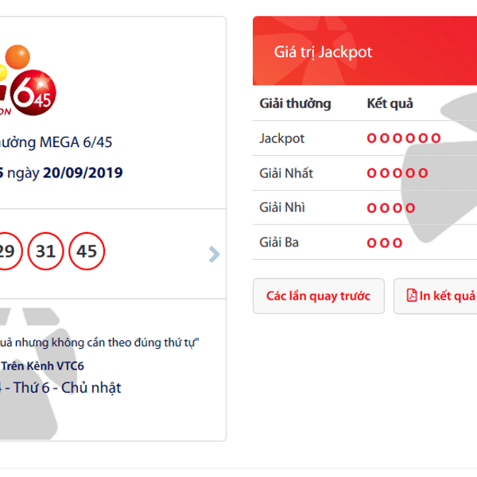
Task: Click the Giải Nhất prize row
Action: [x=365, y=173]
